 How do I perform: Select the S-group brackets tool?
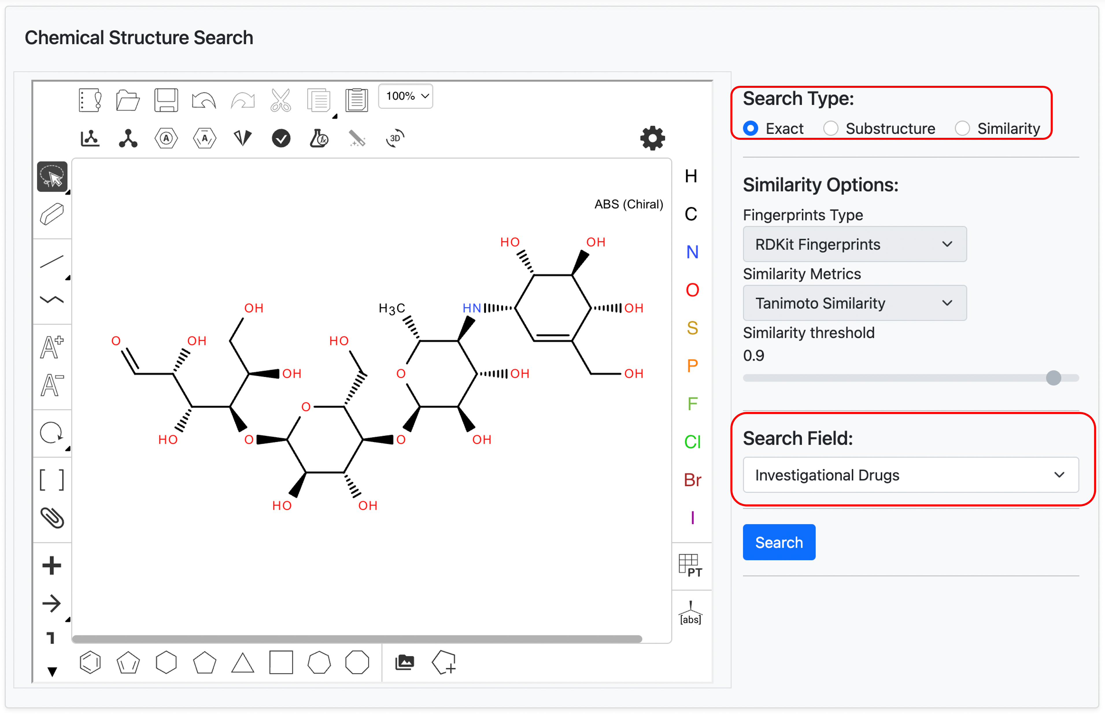[52, 480]
